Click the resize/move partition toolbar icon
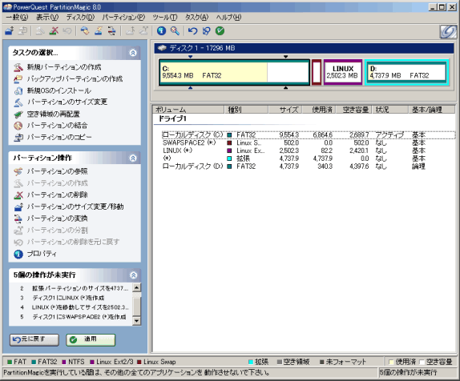 click(9, 30)
